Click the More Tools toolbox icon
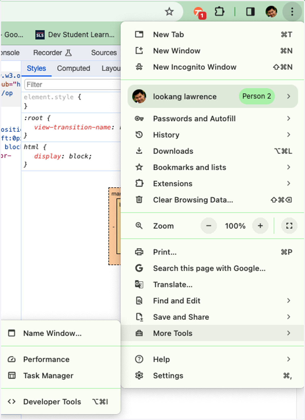Viewport: 305px width, 420px height. [139, 333]
